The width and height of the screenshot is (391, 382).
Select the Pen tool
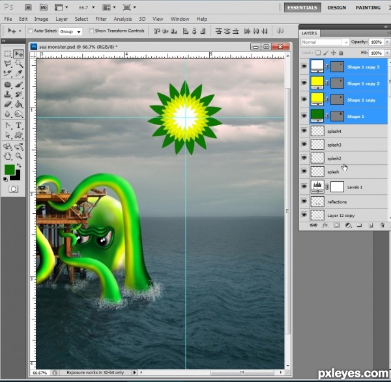click(x=8, y=125)
